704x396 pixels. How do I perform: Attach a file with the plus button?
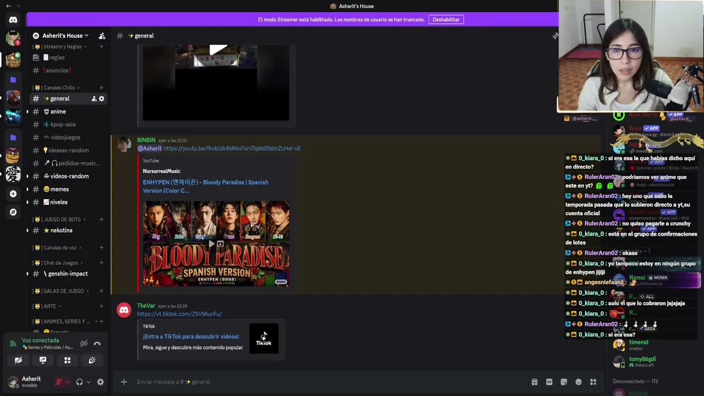point(124,382)
